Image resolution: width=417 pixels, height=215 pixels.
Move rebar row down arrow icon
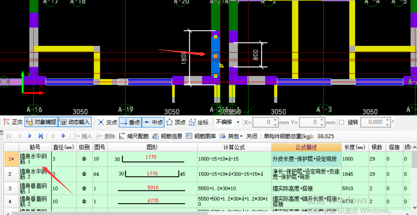point(63,136)
